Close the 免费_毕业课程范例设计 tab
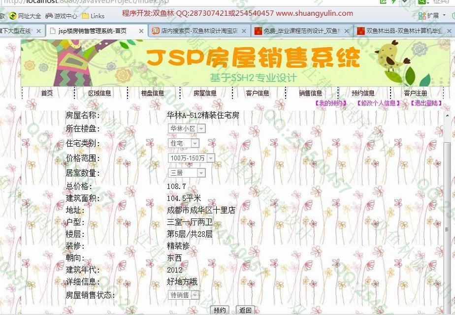Screen dimensions: 455x315 347,31
